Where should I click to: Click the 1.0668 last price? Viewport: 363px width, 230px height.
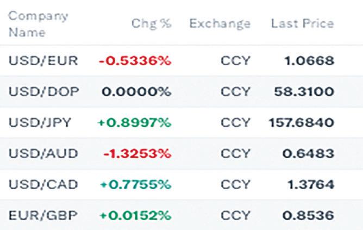click(x=309, y=61)
